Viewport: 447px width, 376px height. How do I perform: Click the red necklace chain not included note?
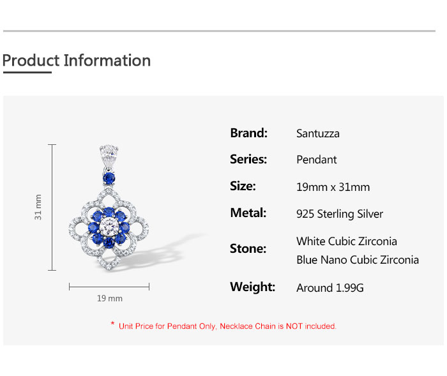click(x=227, y=326)
